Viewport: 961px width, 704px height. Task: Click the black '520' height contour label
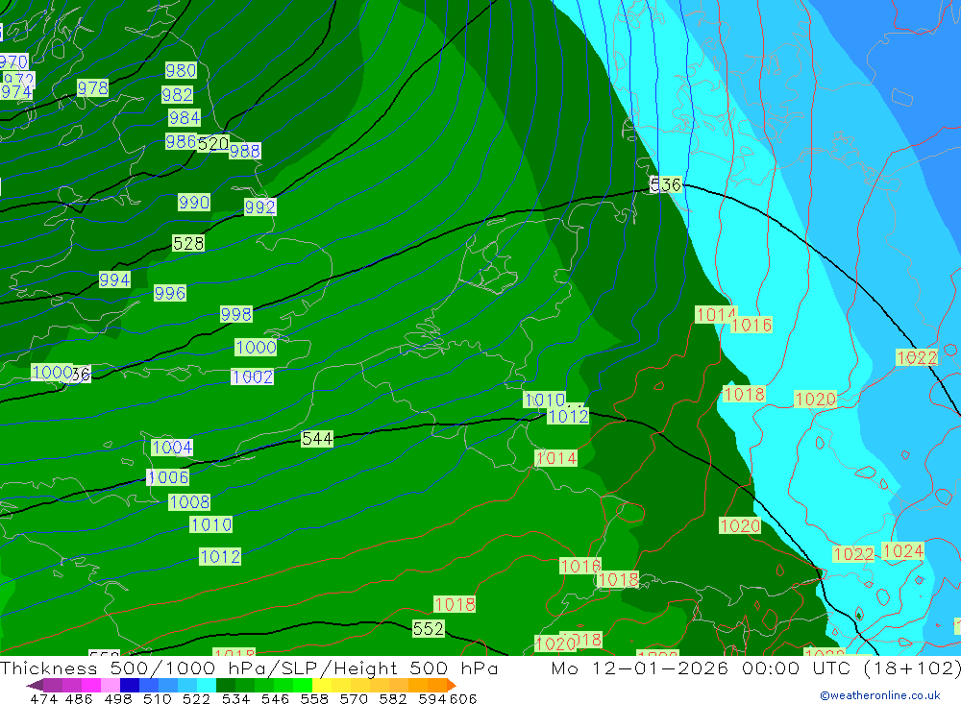pos(213,144)
